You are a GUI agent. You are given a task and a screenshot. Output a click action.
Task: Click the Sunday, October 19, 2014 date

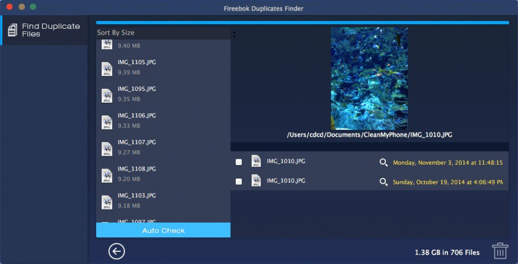pos(447,182)
